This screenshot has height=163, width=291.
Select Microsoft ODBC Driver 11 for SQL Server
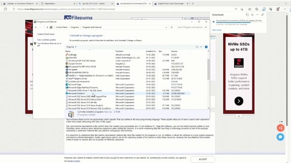(x=128, y=91)
